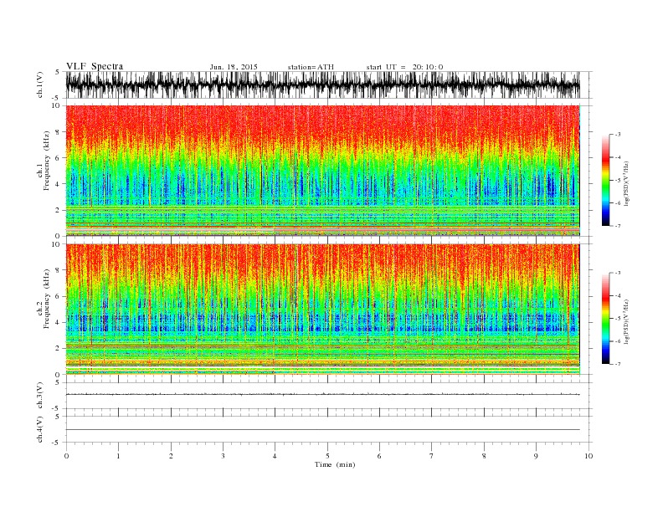Click the "VLF Spectra" title text
663x512 pixels.
click(x=95, y=66)
